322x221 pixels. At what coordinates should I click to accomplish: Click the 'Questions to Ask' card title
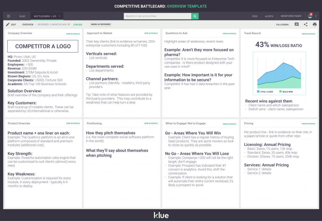point(176,33)
